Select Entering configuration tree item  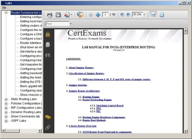pyautogui.click(x=31, y=17)
